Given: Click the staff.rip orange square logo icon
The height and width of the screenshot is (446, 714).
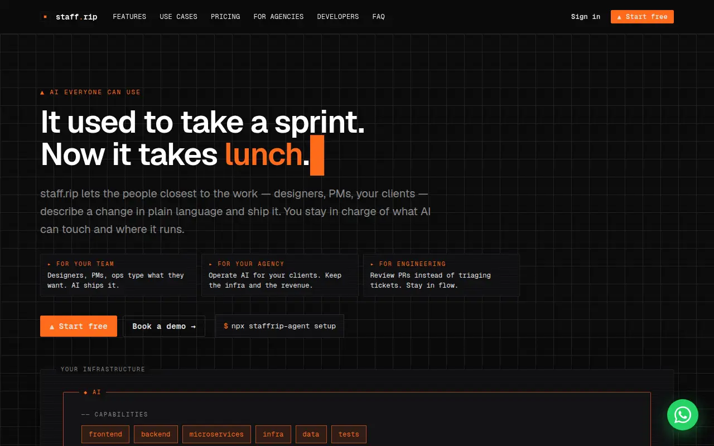Looking at the screenshot, I should point(45,17).
